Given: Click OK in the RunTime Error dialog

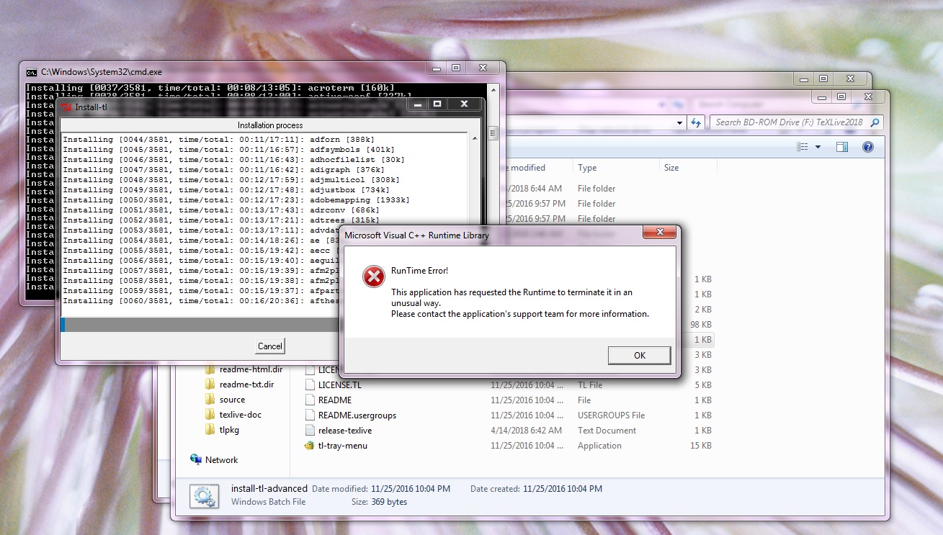Looking at the screenshot, I should tap(639, 355).
